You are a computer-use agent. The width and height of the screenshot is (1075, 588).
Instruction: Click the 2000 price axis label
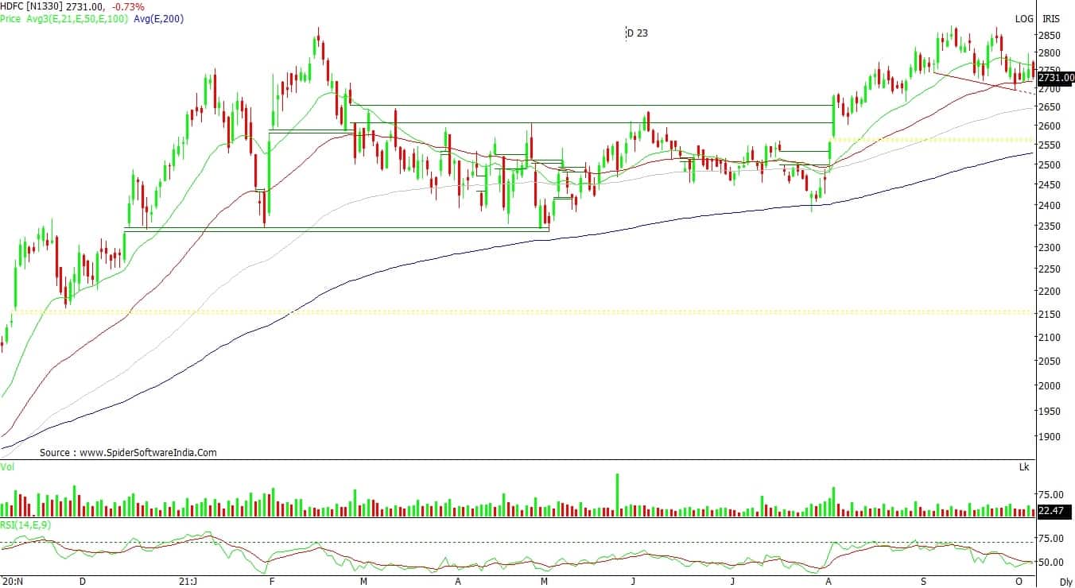tap(1050, 386)
